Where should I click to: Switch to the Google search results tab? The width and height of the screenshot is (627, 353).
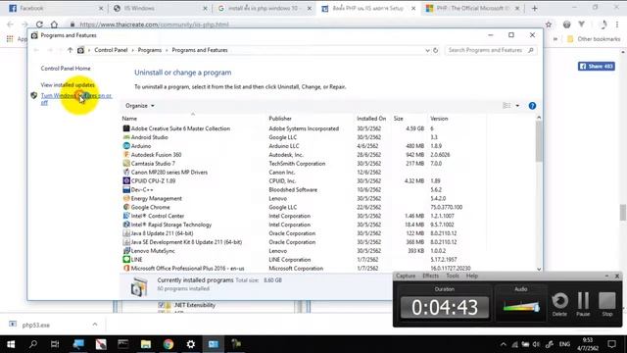click(265, 8)
